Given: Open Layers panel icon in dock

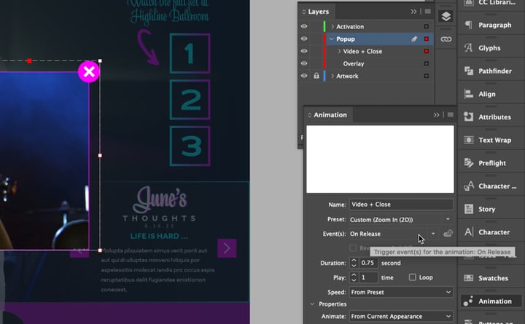Looking at the screenshot, I should pos(446,17).
